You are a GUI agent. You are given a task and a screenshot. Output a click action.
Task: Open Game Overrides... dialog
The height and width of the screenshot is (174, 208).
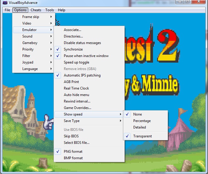coord(89,108)
